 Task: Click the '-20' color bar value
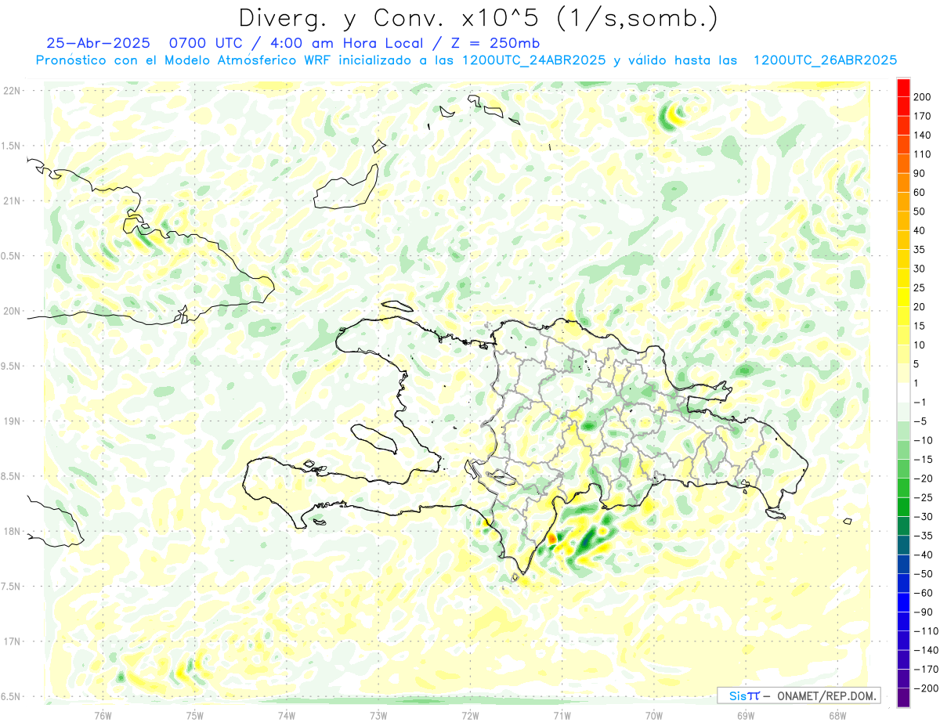click(x=924, y=479)
